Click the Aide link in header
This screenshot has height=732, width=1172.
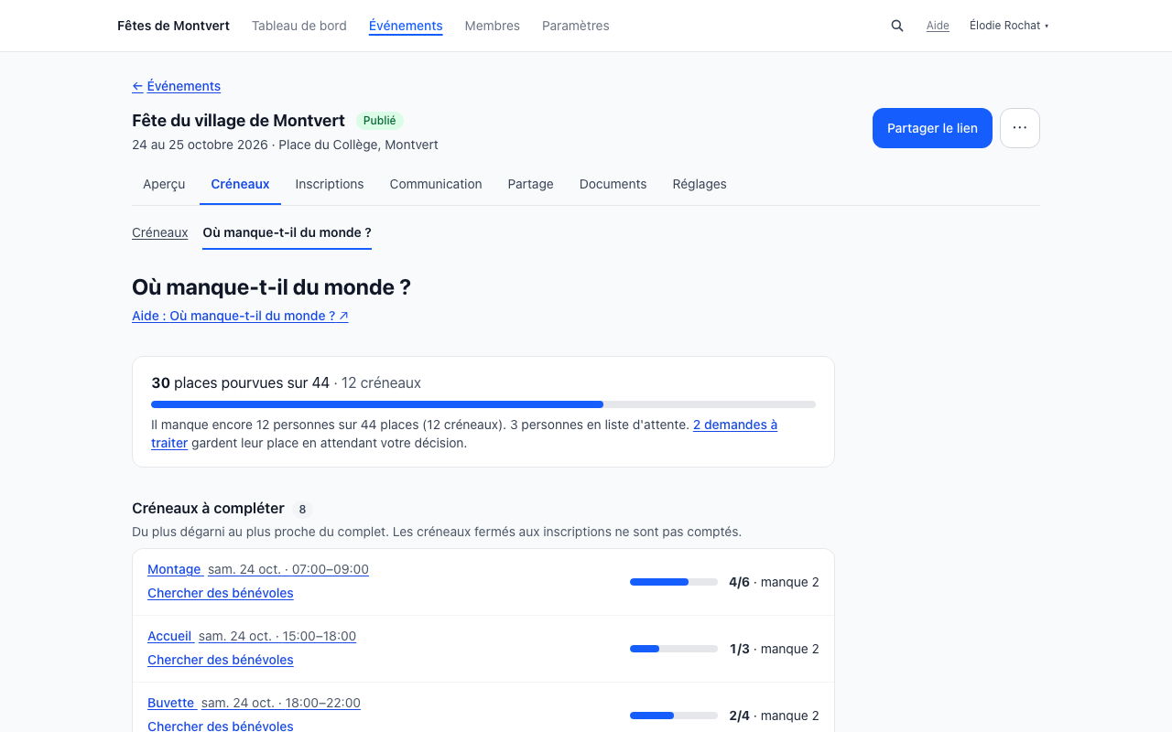coord(938,26)
